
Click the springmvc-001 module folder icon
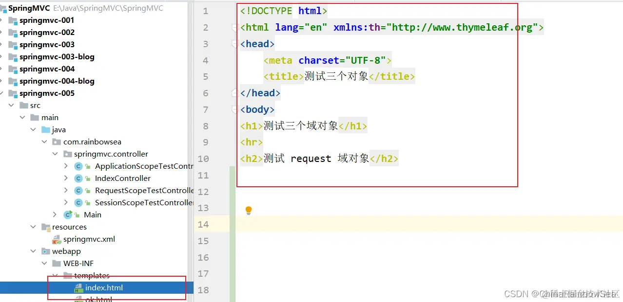point(13,20)
